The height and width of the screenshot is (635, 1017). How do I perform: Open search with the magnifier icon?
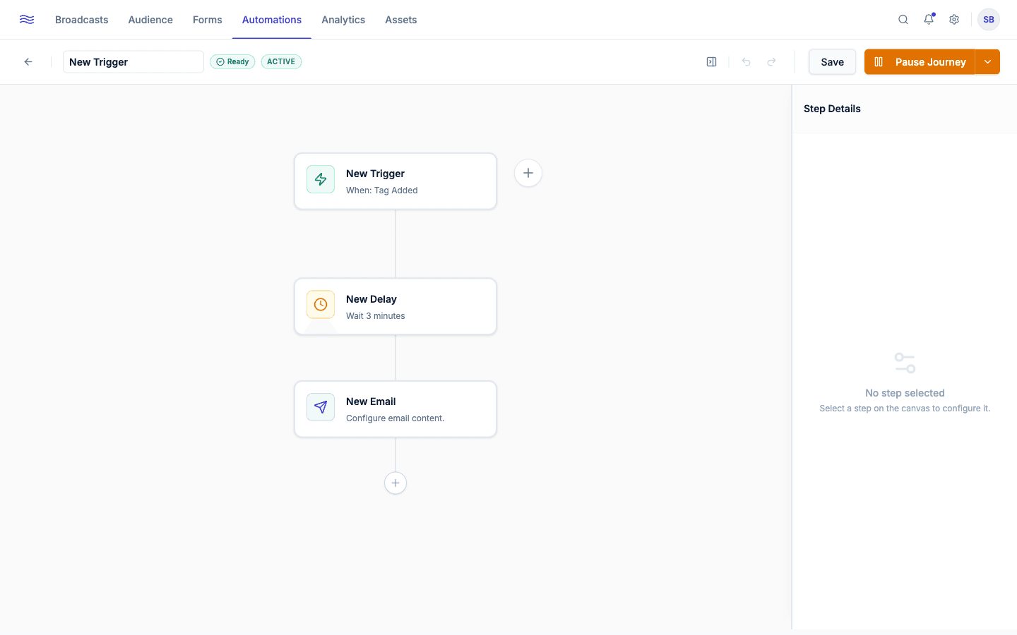pos(903,20)
